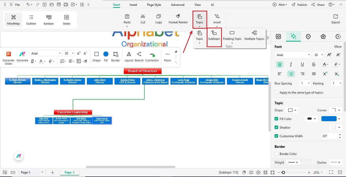Open the Kerning dropdown

[337, 83]
